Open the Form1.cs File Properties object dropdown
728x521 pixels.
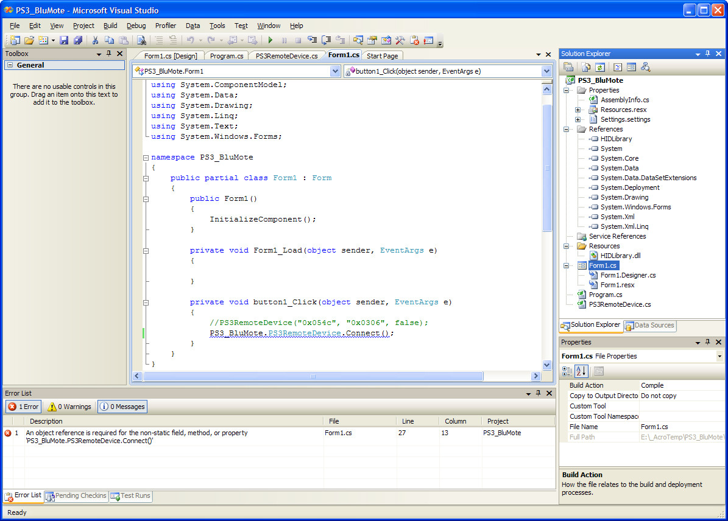[x=719, y=356]
